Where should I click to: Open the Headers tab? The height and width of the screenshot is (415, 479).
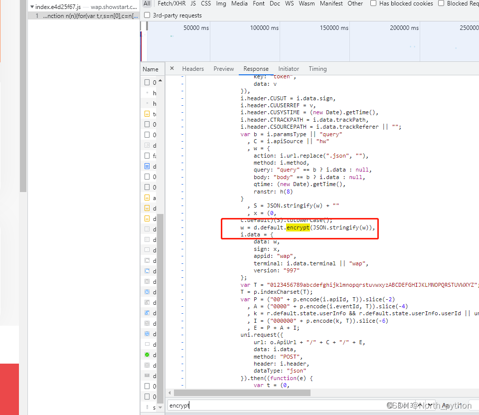click(x=193, y=69)
